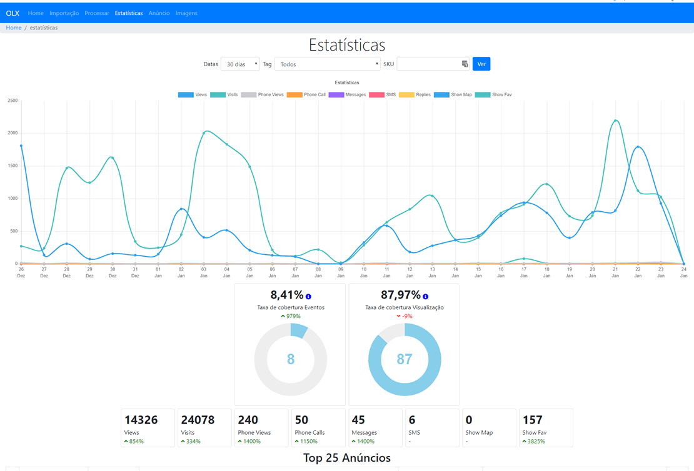Click the 50 Phone Calls stat card
The width and height of the screenshot is (694, 471).
[318, 428]
